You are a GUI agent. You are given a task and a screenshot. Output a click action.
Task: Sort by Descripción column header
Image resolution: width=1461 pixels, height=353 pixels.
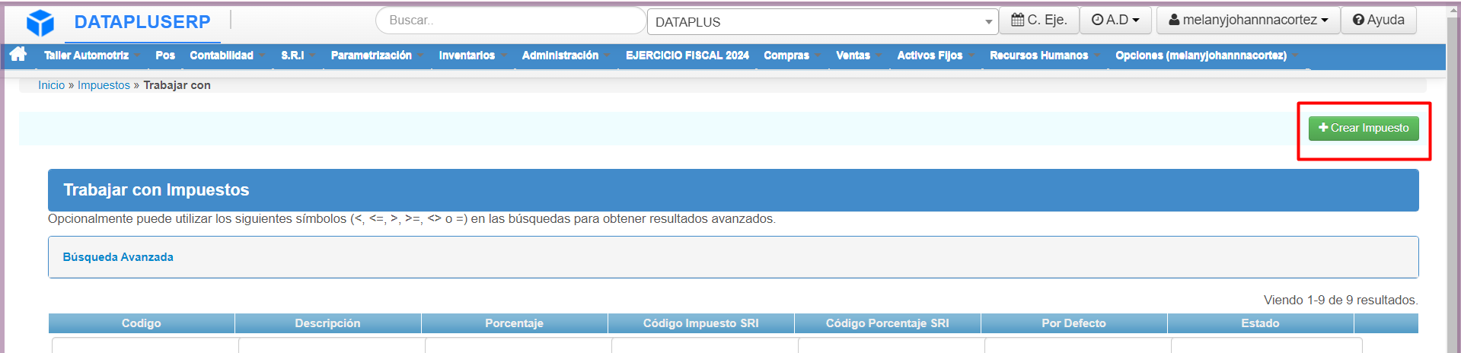pyautogui.click(x=328, y=323)
